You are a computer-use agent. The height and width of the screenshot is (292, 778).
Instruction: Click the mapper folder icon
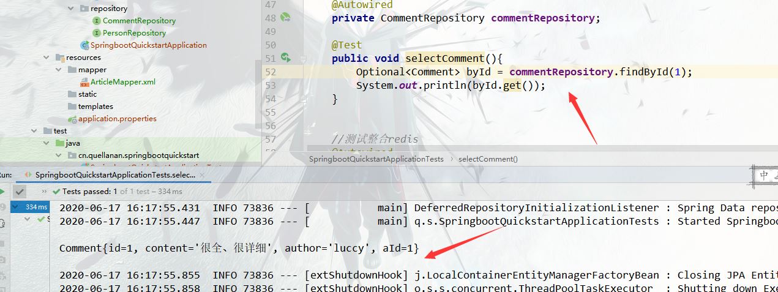coord(73,70)
